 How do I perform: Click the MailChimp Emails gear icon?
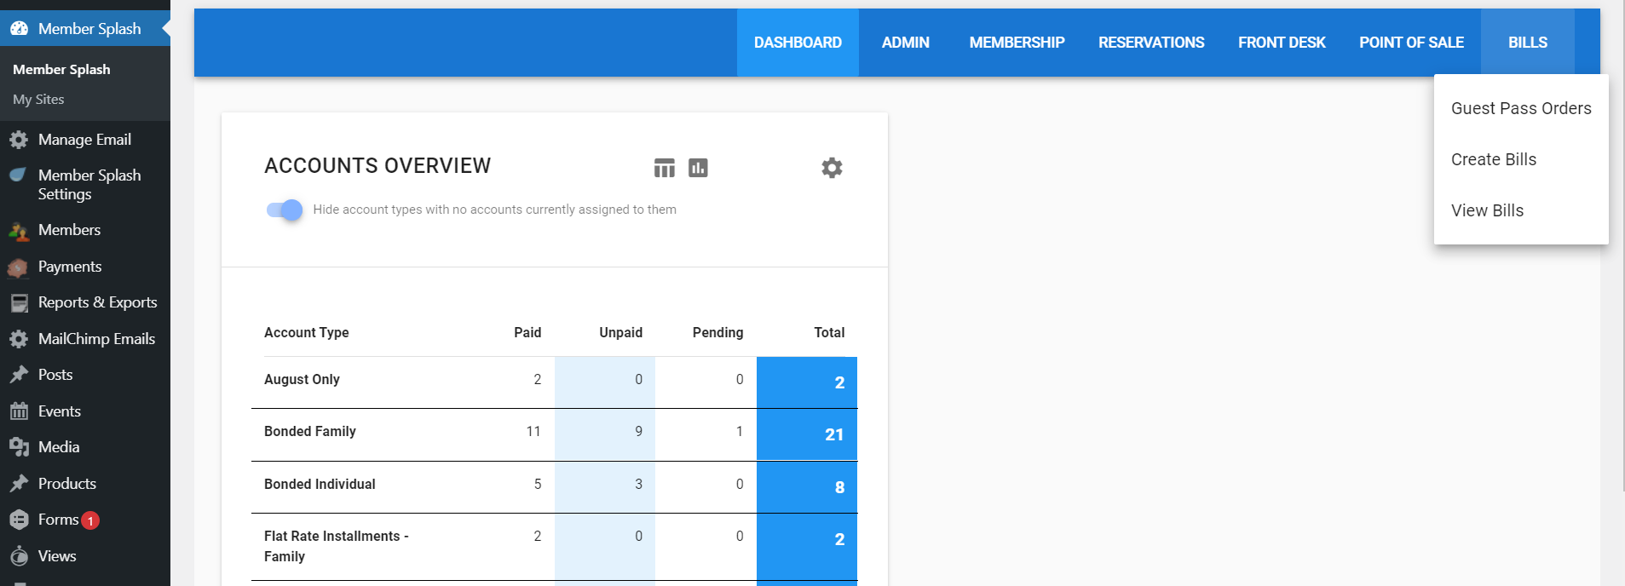pos(19,339)
